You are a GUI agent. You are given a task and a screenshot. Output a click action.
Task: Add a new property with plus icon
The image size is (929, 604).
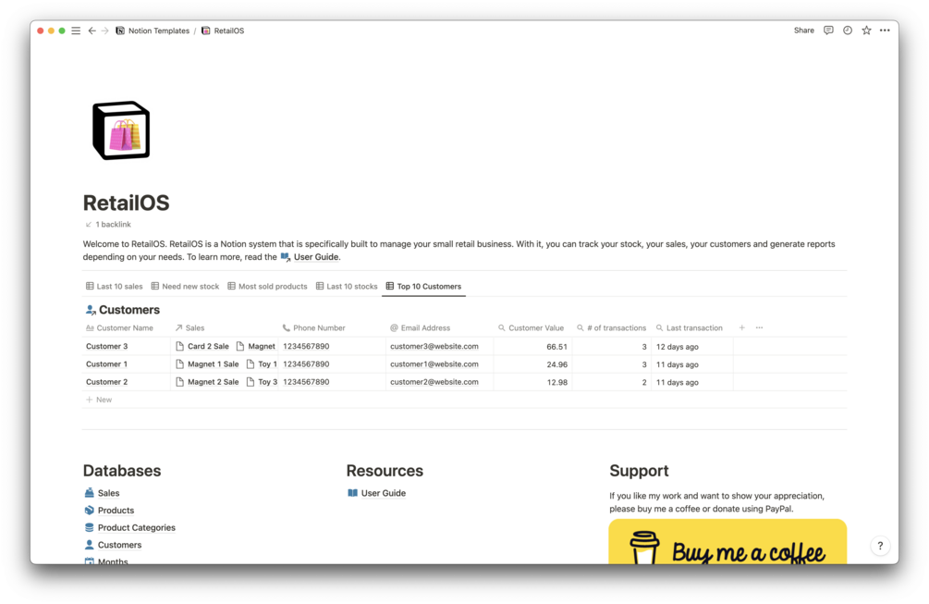[x=741, y=327]
